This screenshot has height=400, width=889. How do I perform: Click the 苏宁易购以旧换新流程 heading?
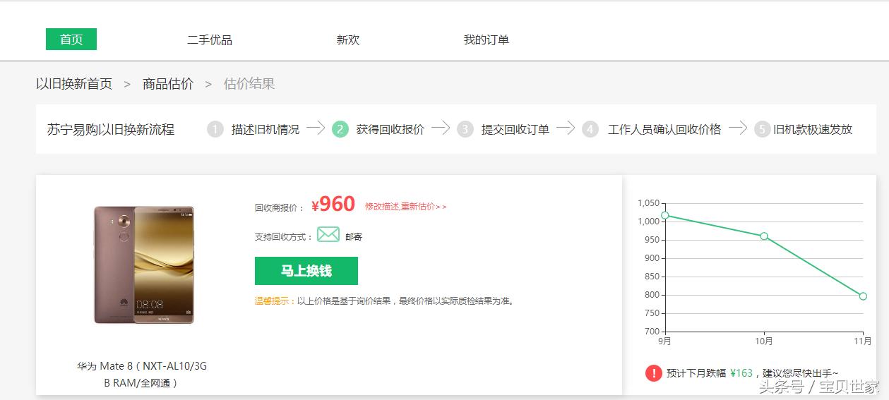pyautogui.click(x=111, y=130)
